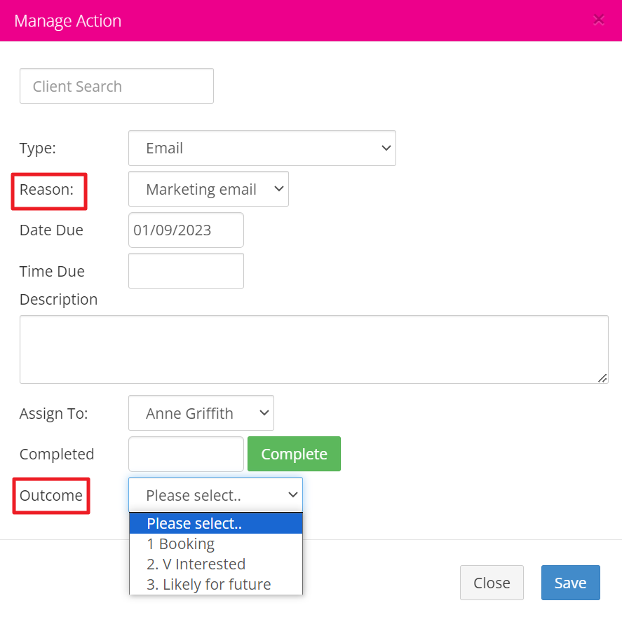Open the Assign To dropdown

pyautogui.click(x=200, y=413)
